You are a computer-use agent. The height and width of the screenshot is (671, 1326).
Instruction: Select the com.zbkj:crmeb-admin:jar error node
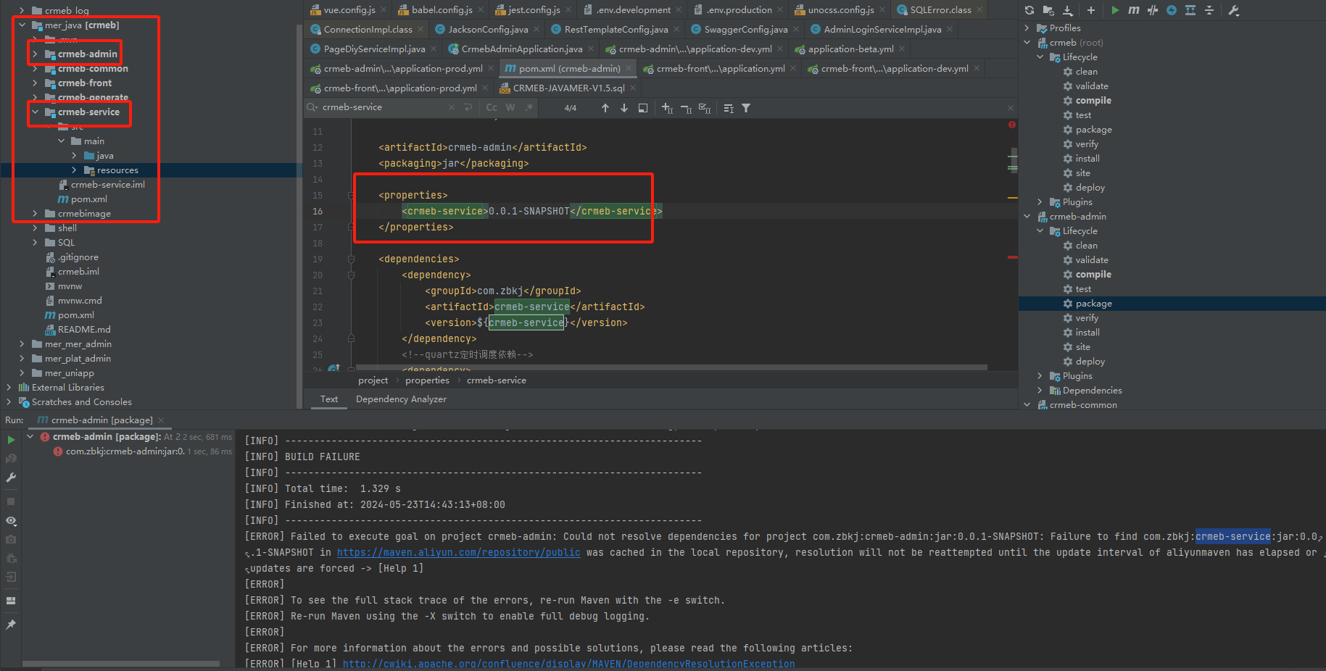point(123,451)
